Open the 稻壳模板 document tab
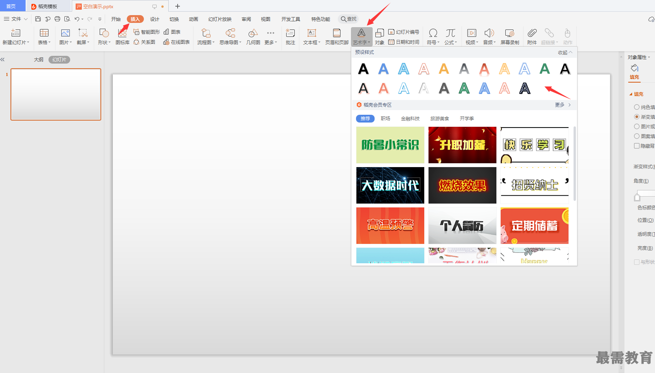Viewport: 655px width, 373px height. (x=47, y=6)
